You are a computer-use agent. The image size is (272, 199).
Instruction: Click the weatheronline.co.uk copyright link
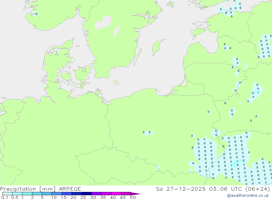point(248,195)
